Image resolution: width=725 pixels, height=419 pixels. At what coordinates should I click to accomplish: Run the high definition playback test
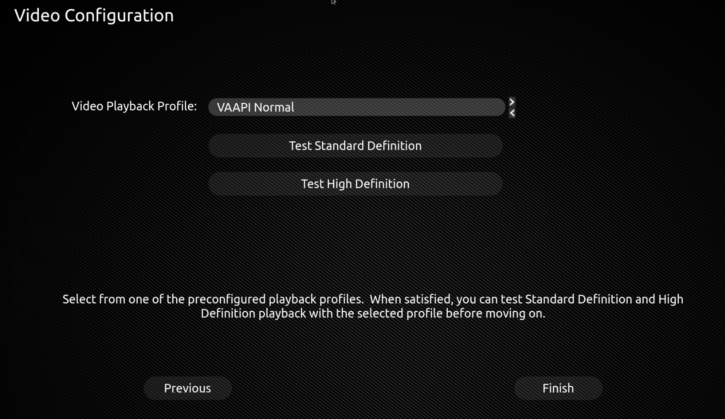point(355,184)
